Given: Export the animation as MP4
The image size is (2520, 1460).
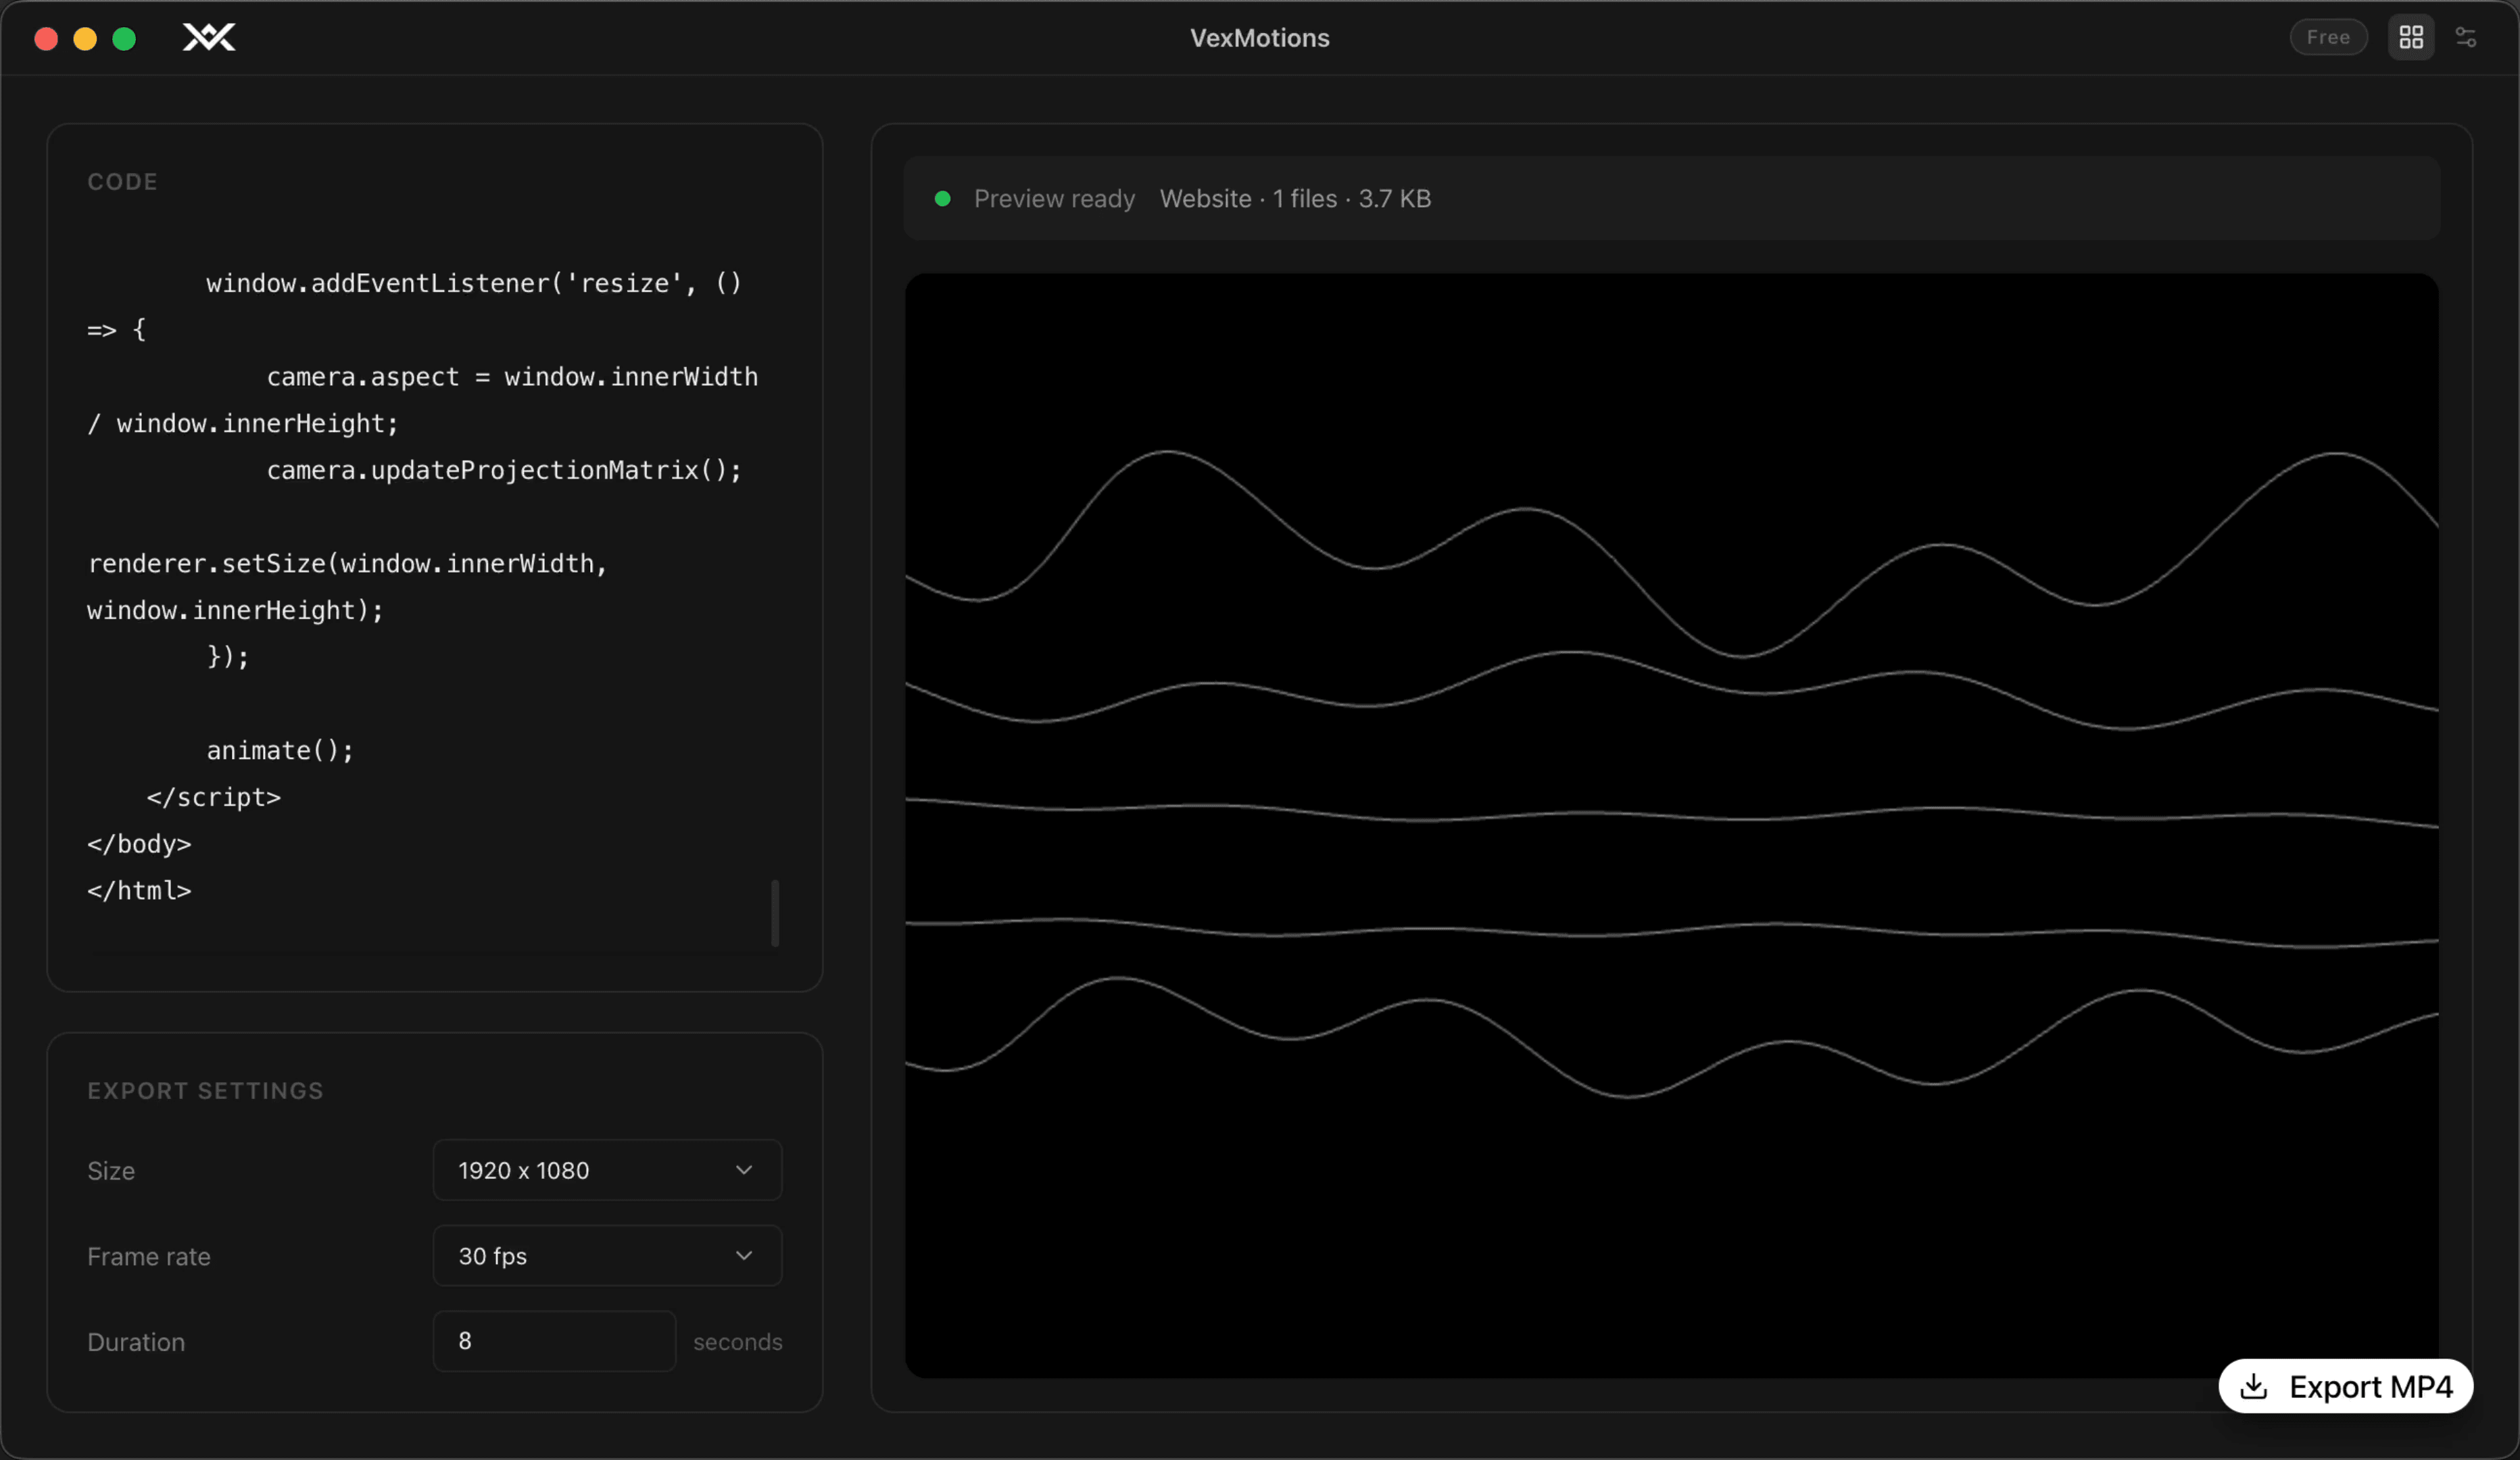Looking at the screenshot, I should point(2346,1387).
